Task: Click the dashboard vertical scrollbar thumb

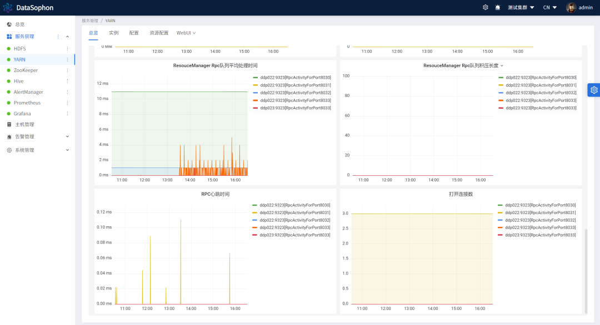Action: (586, 271)
